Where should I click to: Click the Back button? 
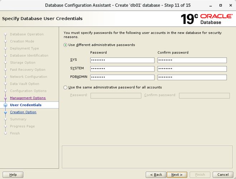coord(156,175)
